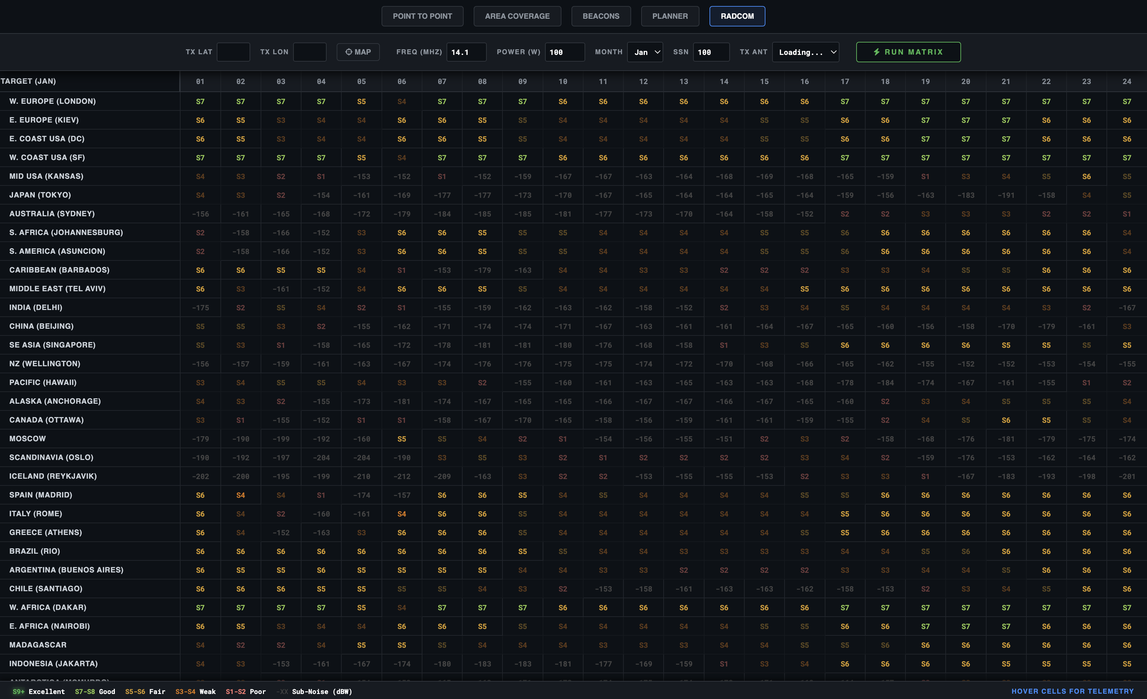This screenshot has height=699, width=1147.
Task: Select the S. AMERICA (ASUNCION) row label
Action: [x=57, y=251]
